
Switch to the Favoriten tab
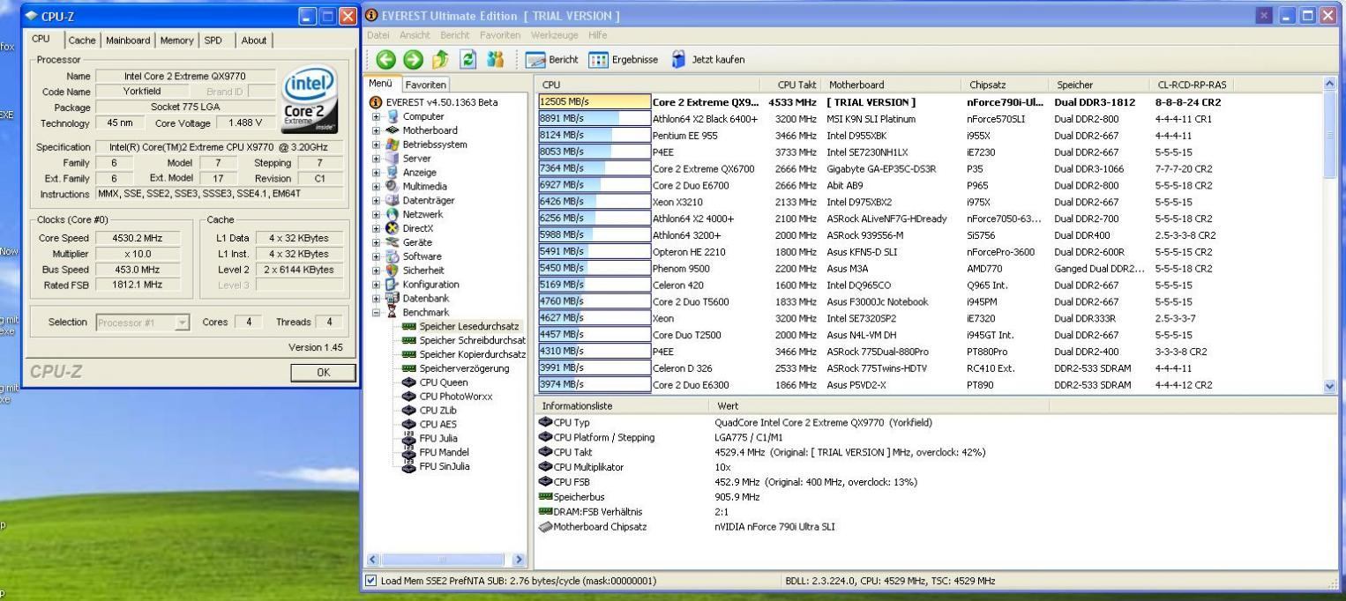pyautogui.click(x=426, y=85)
